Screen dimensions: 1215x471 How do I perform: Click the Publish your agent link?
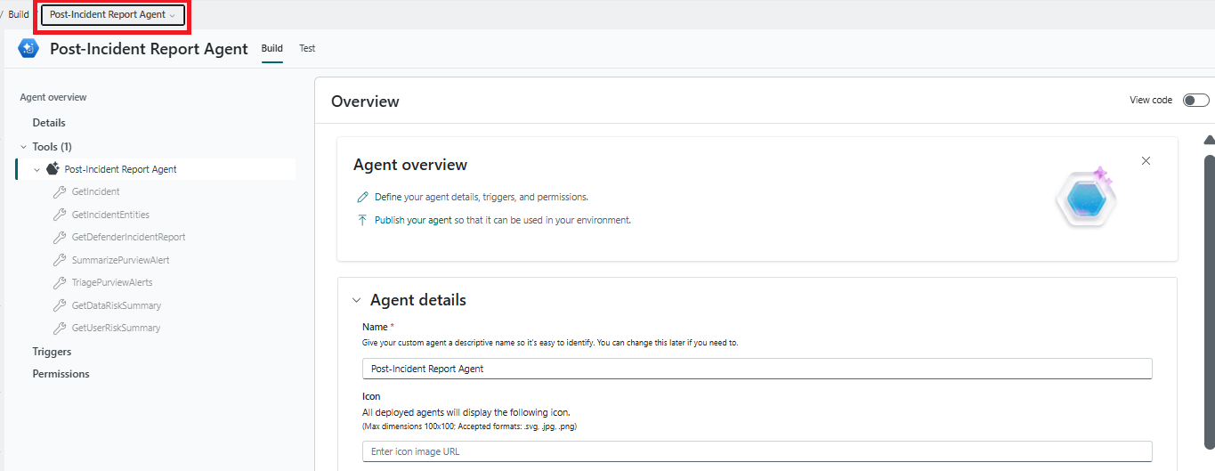pos(413,220)
